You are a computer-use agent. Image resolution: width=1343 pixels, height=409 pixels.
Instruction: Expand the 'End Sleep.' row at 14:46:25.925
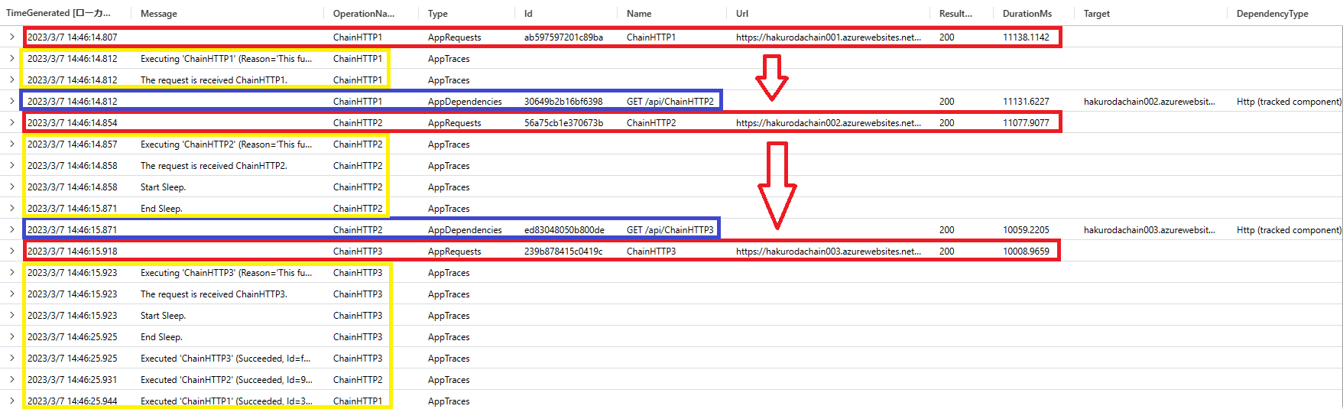(x=11, y=336)
